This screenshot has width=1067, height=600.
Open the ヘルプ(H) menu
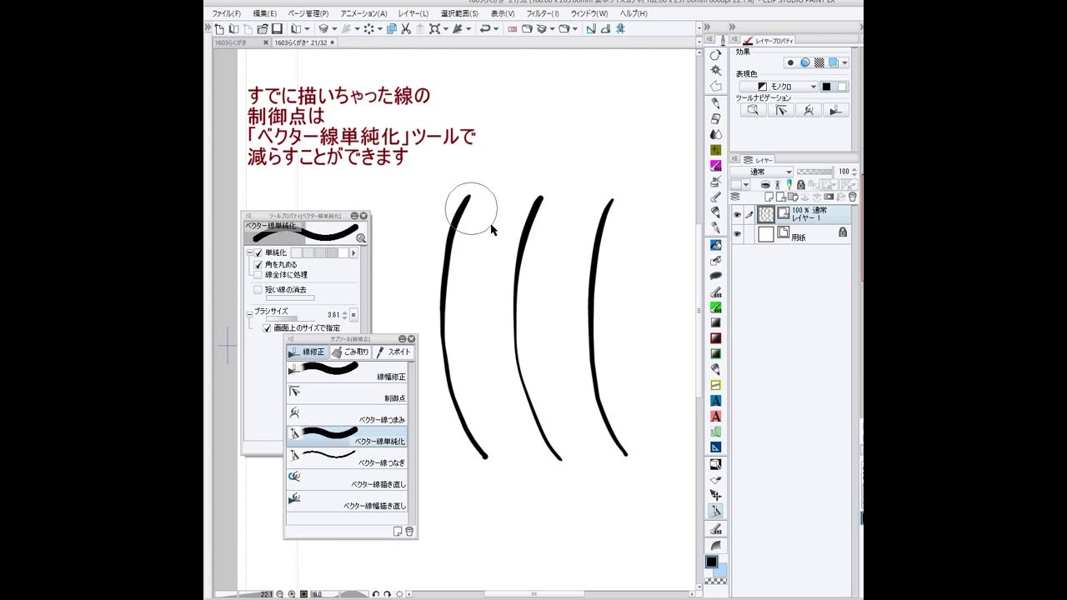pos(634,13)
